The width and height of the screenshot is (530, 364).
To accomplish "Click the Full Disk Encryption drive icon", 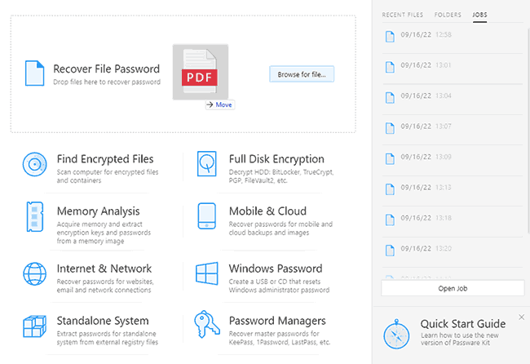I will (207, 164).
